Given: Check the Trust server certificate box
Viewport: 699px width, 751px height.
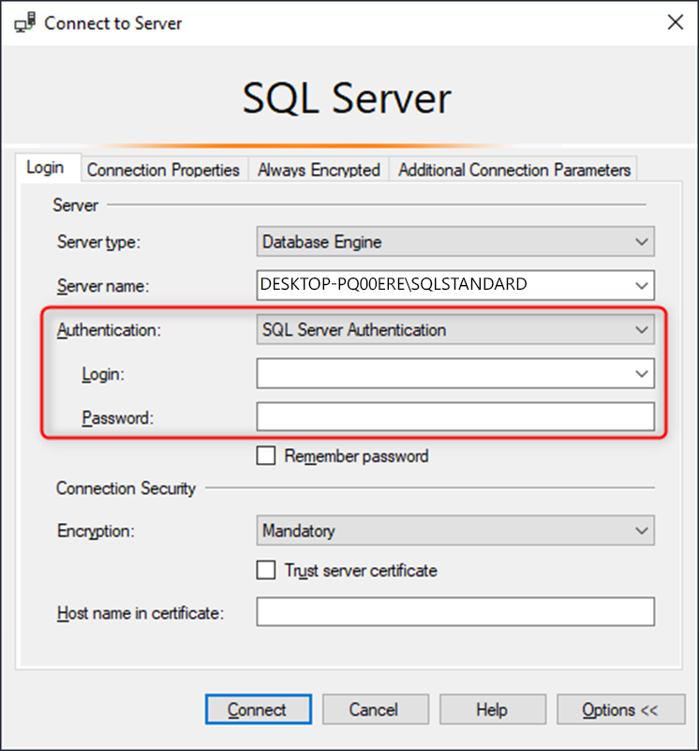Looking at the screenshot, I should pos(267,570).
